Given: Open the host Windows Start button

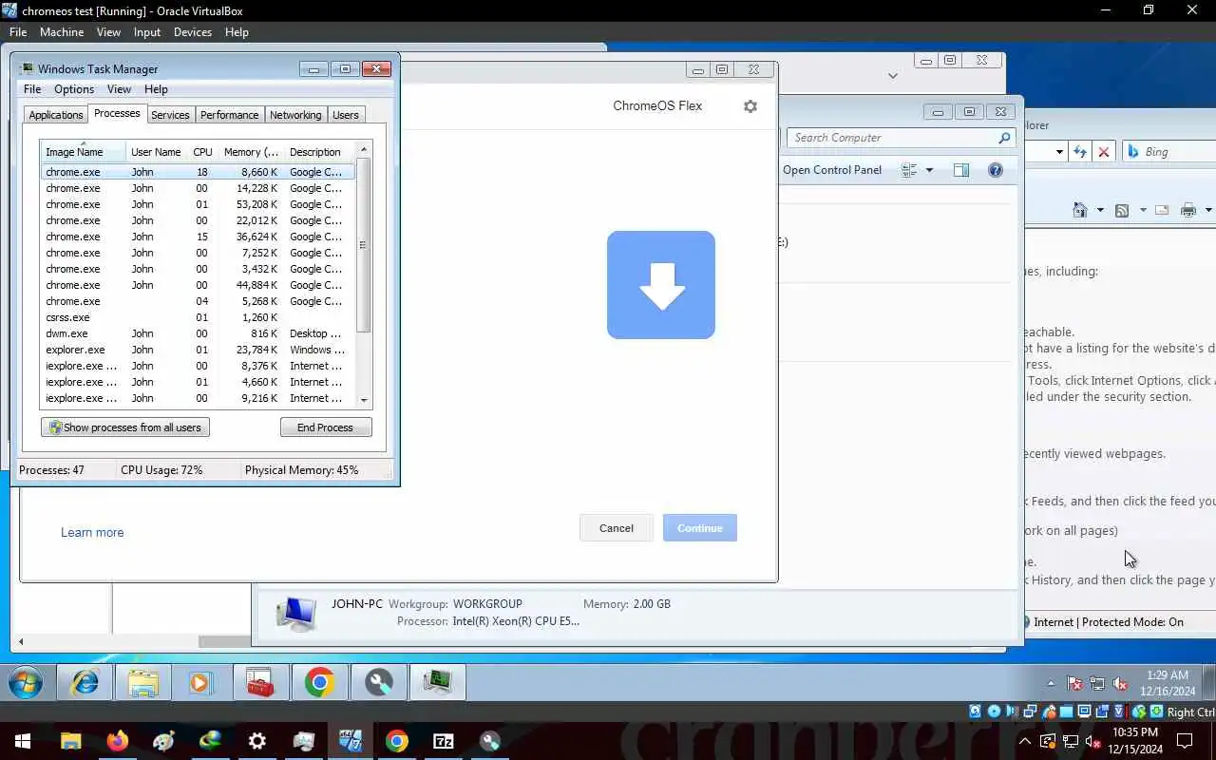Looking at the screenshot, I should [x=23, y=741].
